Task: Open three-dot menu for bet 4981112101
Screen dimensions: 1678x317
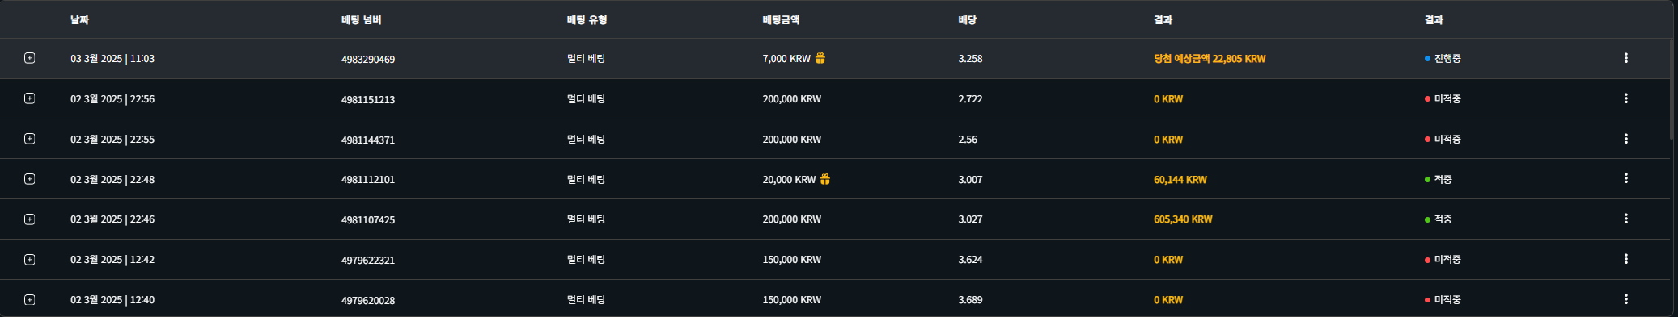Action: [1625, 178]
